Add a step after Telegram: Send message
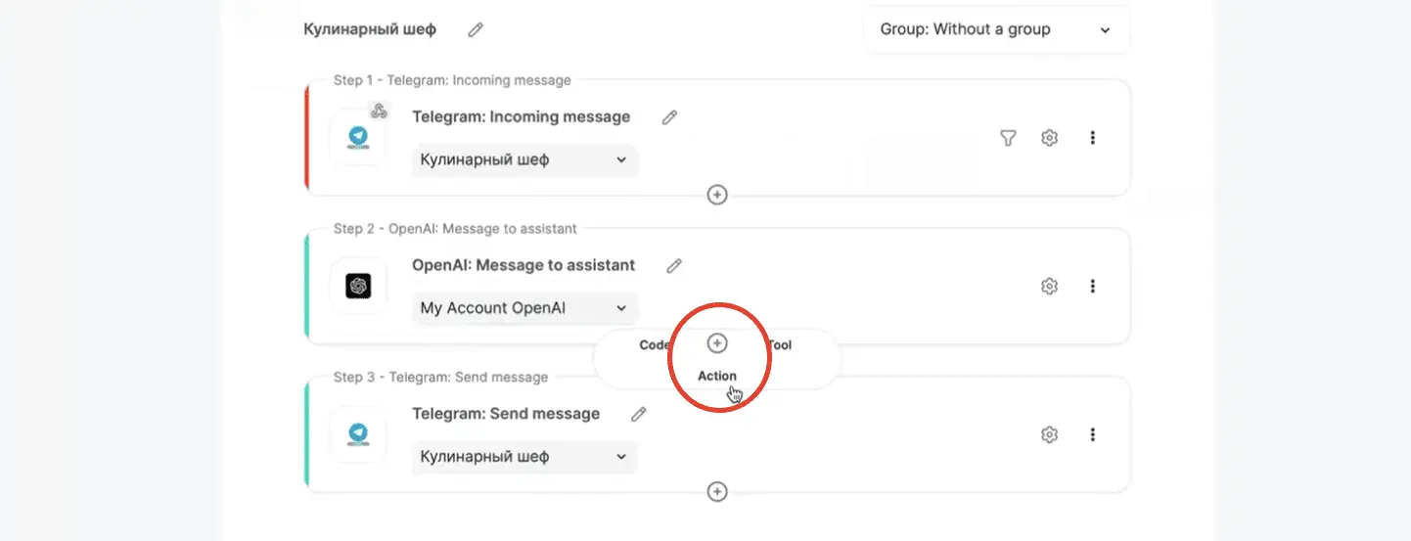Screen dimensions: 1411x541 click(x=717, y=491)
